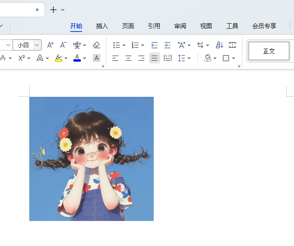
Task: Switch to the 开始 tab
Action: pyautogui.click(x=76, y=26)
